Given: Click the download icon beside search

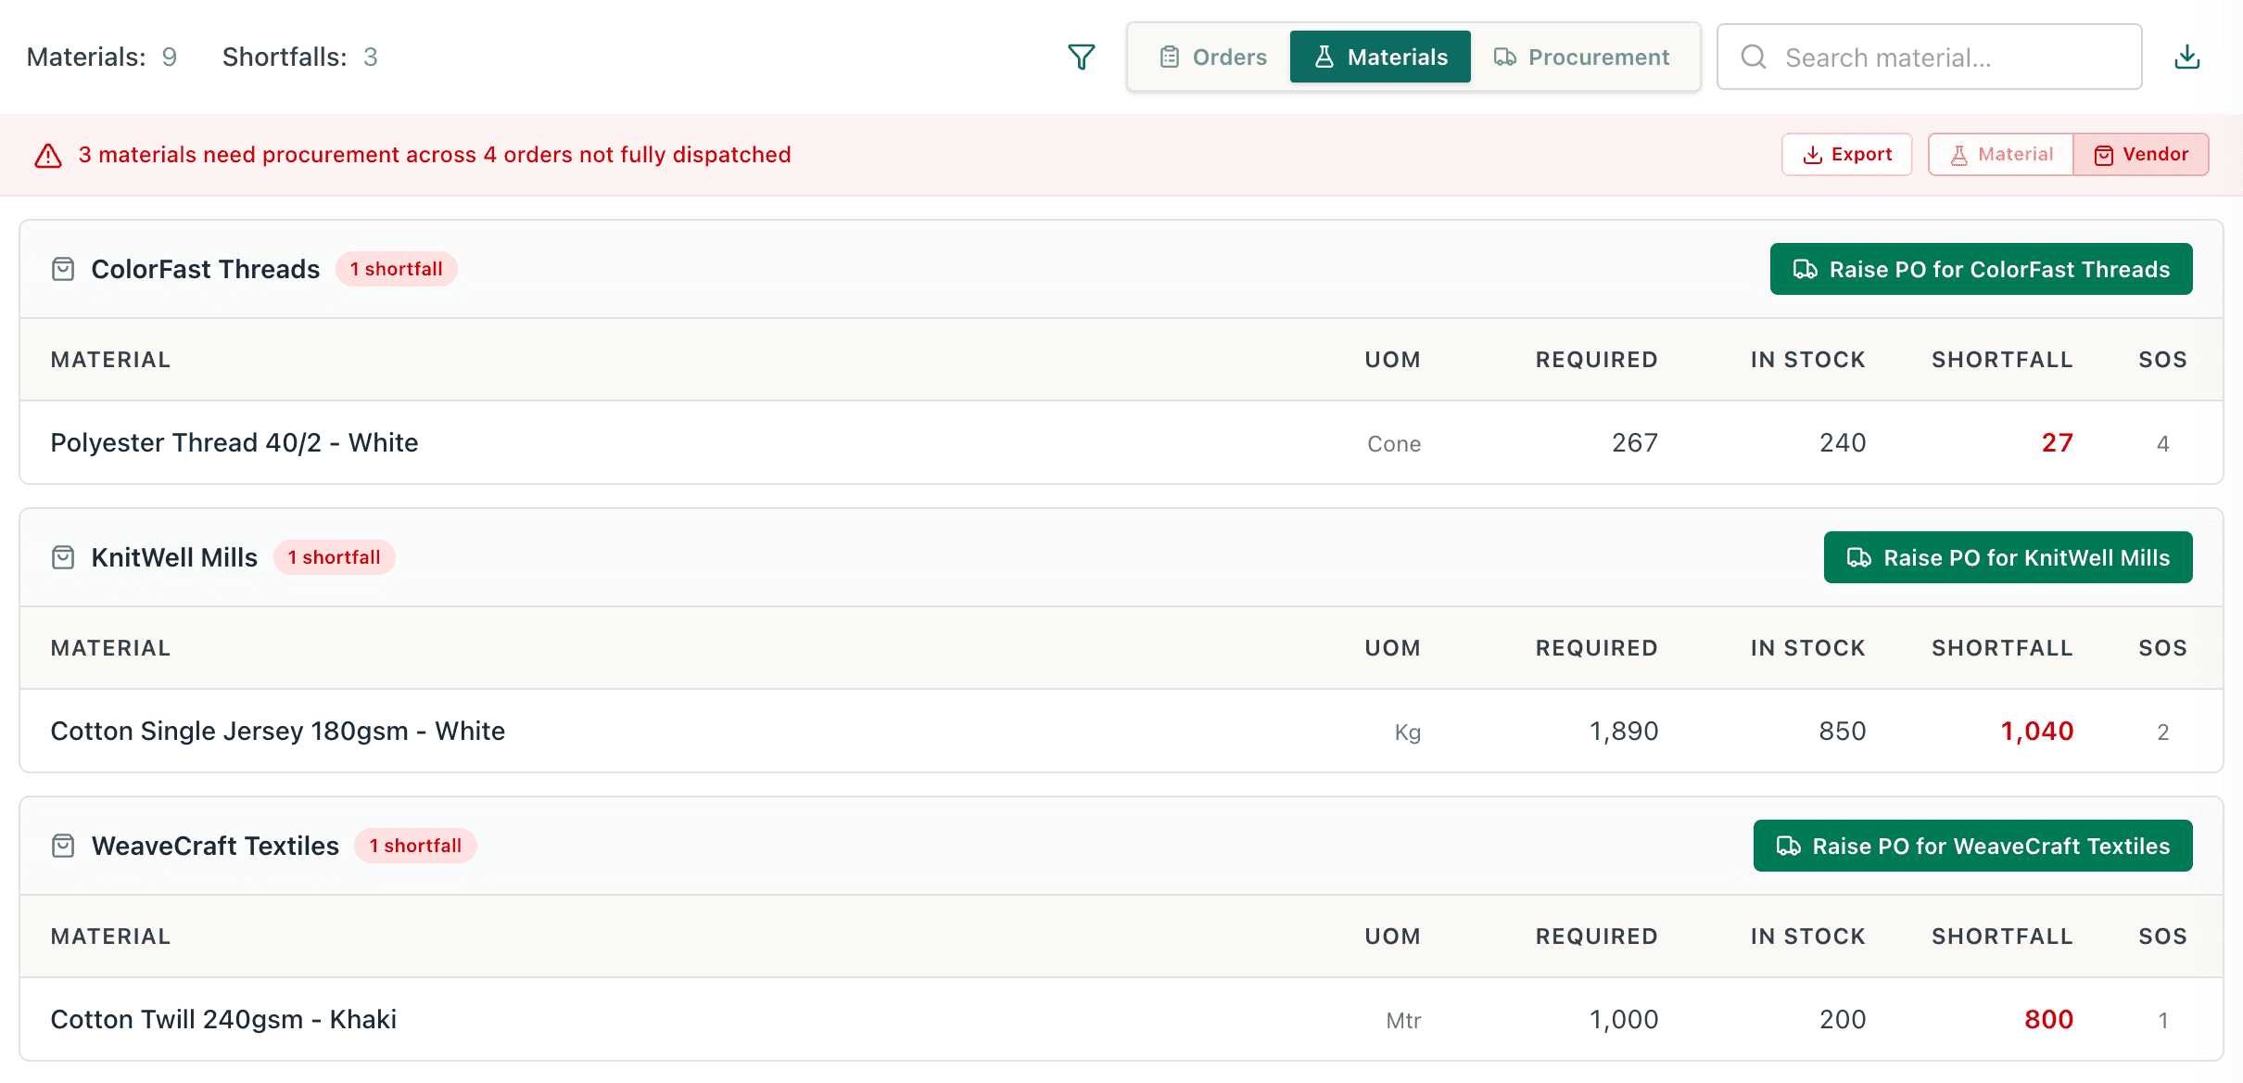Looking at the screenshot, I should pyautogui.click(x=2187, y=57).
